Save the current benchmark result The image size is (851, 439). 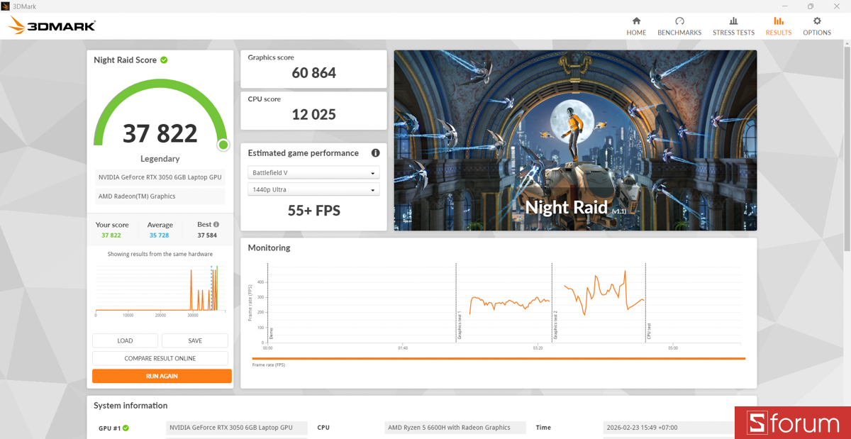pyautogui.click(x=194, y=340)
